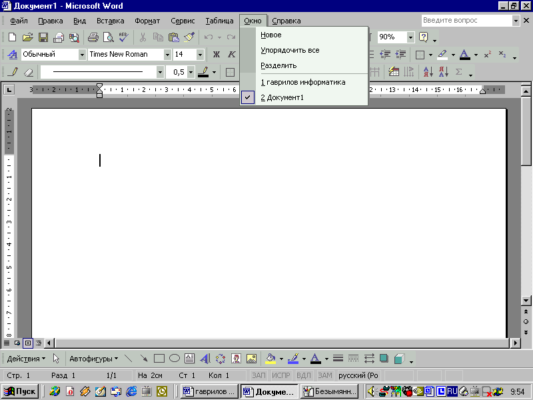The width and height of the screenshot is (533, 400).
Task: Select the Draw Table pencil tool
Action: [x=13, y=72]
